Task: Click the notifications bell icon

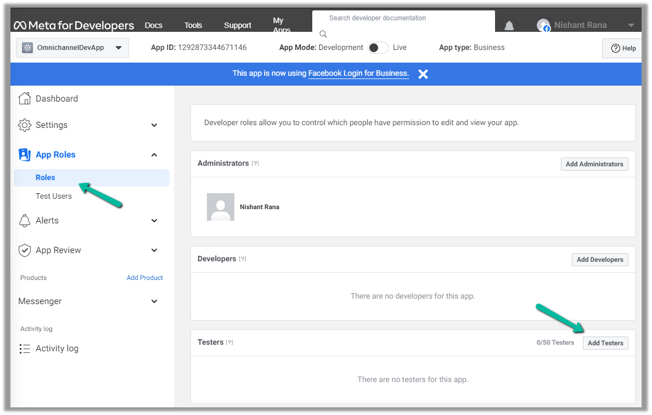Action: pos(509,26)
